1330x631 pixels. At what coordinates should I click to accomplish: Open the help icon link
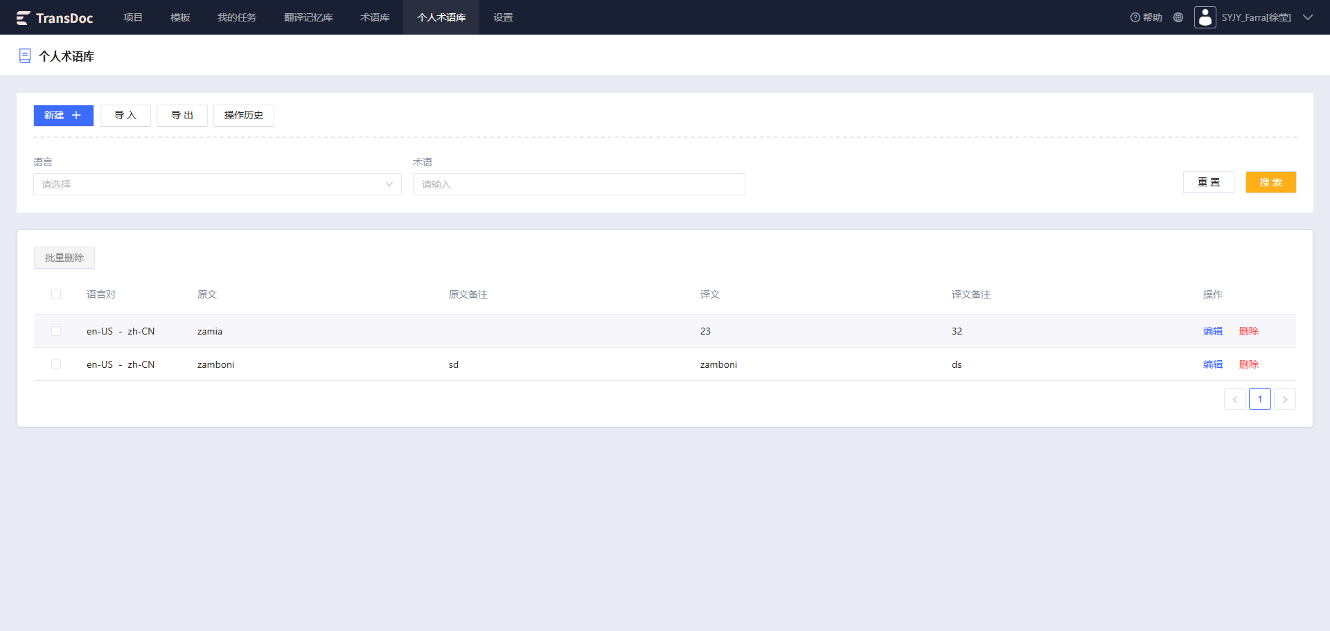coord(1146,17)
